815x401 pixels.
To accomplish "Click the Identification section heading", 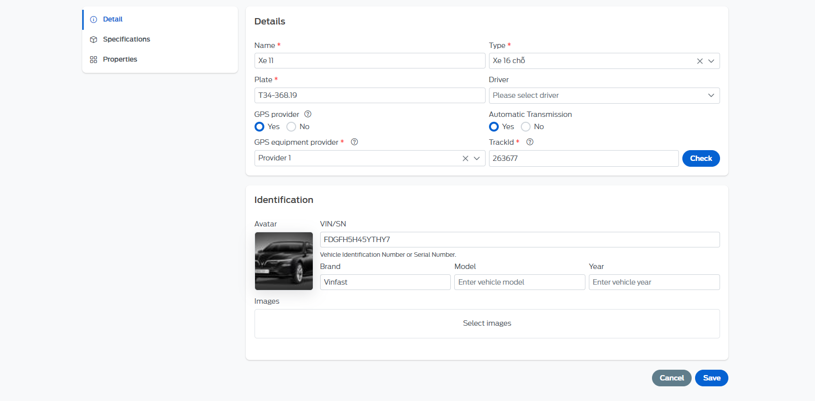I will pos(284,200).
